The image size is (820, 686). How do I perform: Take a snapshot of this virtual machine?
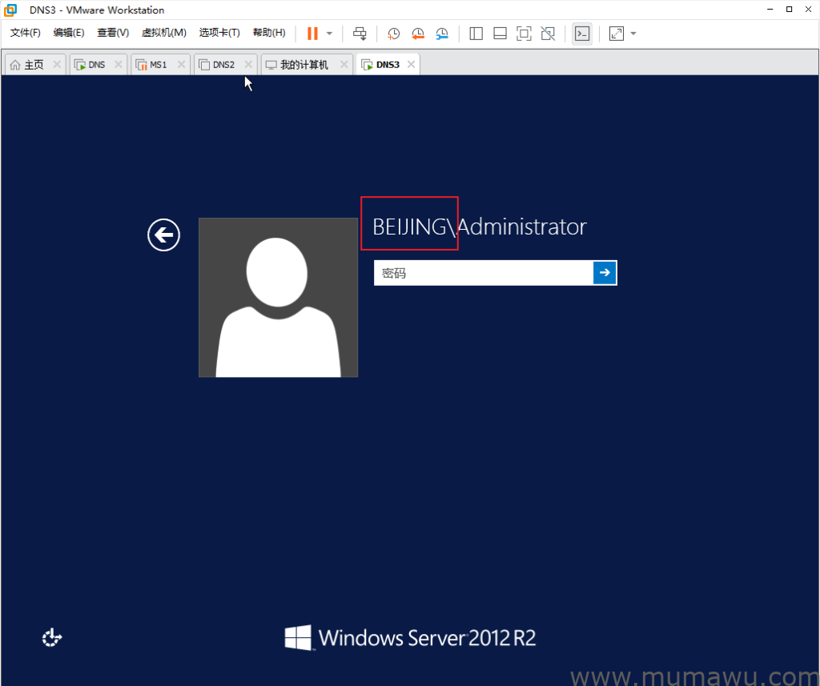[x=394, y=34]
